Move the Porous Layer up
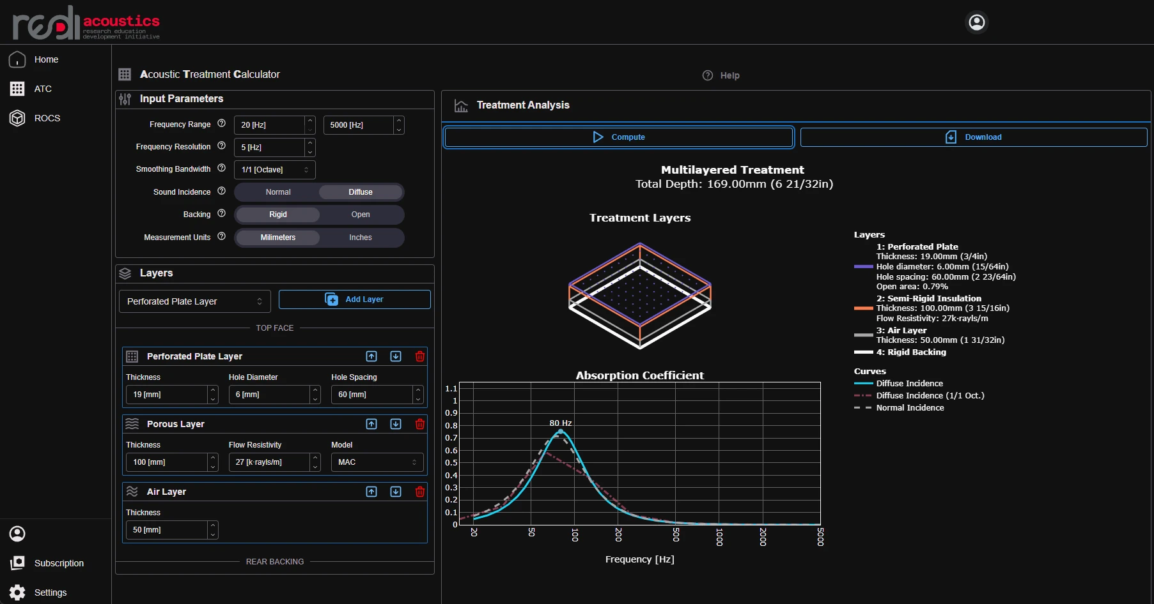Viewport: 1154px width, 604px height. click(371, 424)
